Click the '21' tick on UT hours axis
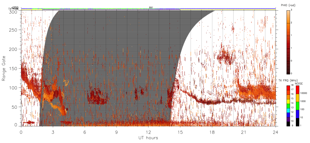310x143 pixels. click(244, 132)
